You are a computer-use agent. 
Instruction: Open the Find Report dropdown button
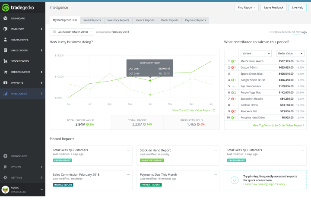click(246, 7)
